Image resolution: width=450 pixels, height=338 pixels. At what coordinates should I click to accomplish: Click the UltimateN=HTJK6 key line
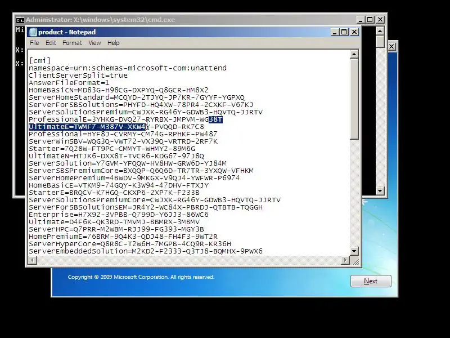pos(116,156)
